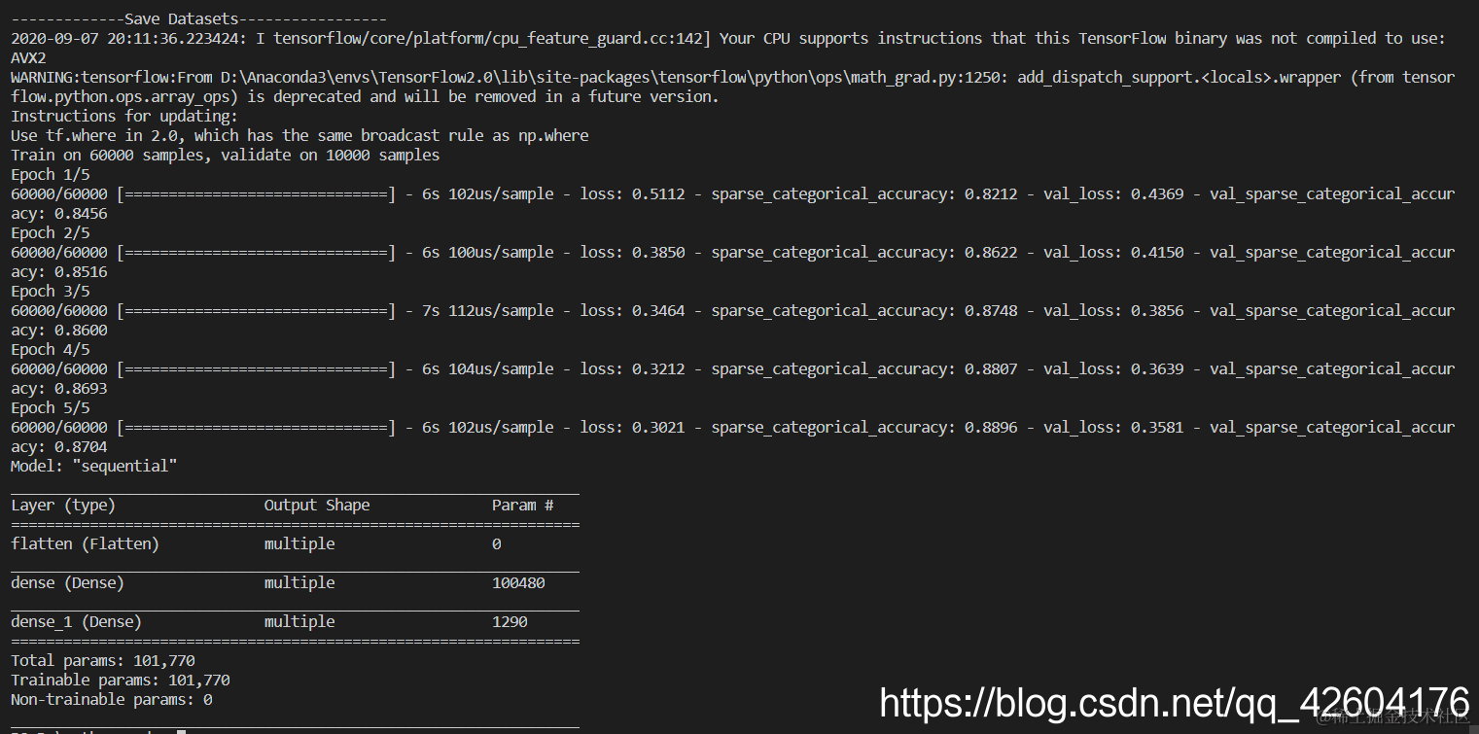Click the "loss: 0.3850" value
Viewport: 1479px width, 734px height.
[x=632, y=253]
